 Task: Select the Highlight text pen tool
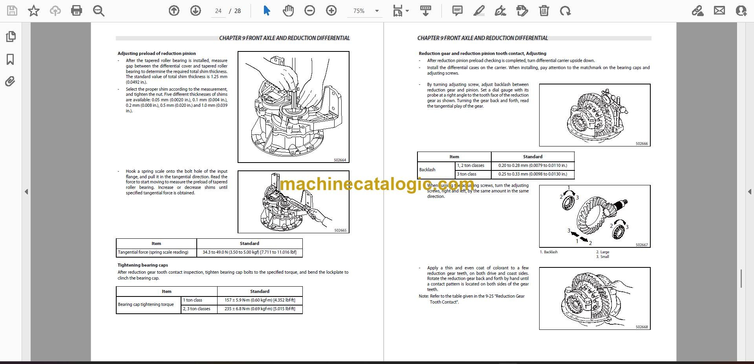[479, 11]
